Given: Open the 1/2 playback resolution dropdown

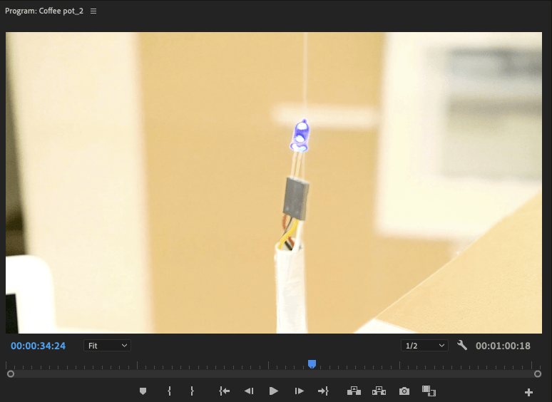Looking at the screenshot, I should 424,346.
